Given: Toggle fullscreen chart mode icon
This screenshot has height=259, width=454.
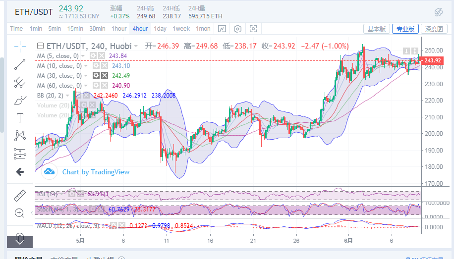Looking at the screenshot, I should pos(253,29).
